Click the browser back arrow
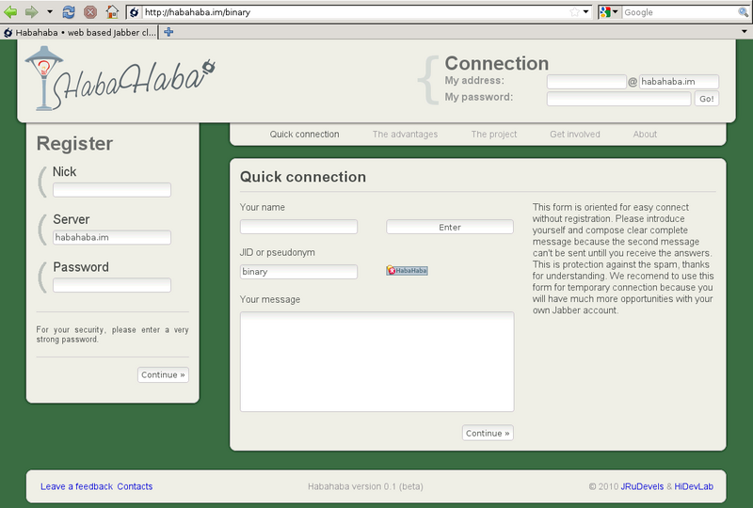The height and width of the screenshot is (508, 753). [x=10, y=12]
